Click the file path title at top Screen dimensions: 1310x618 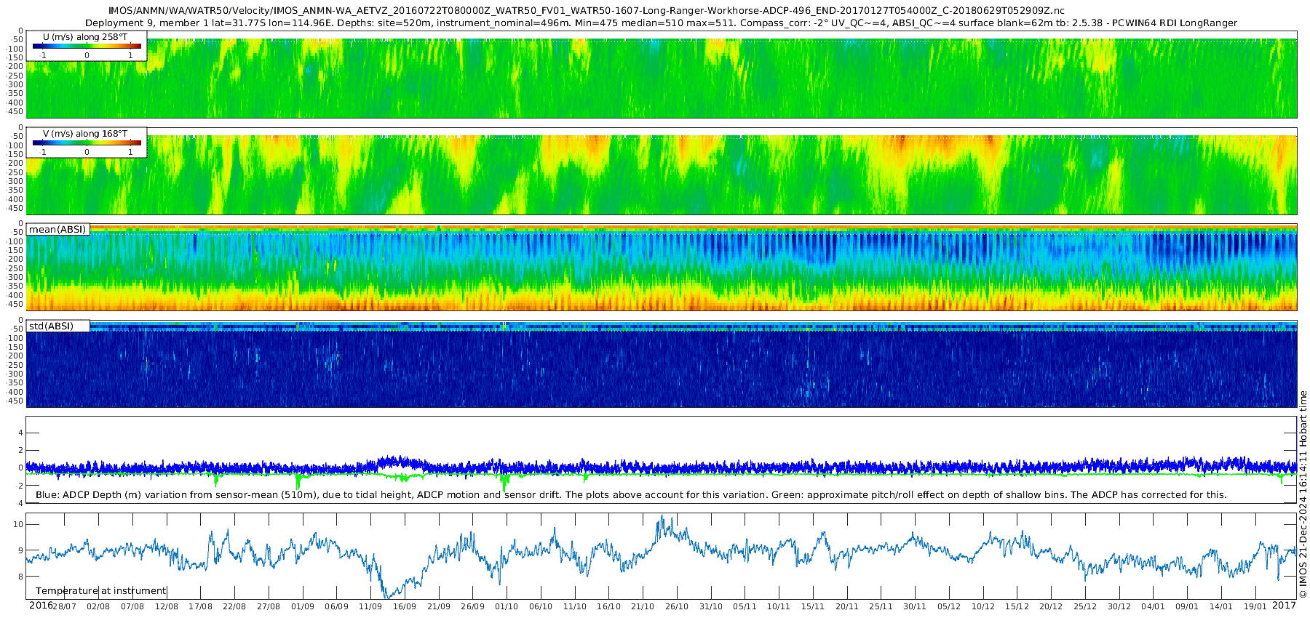[586, 11]
